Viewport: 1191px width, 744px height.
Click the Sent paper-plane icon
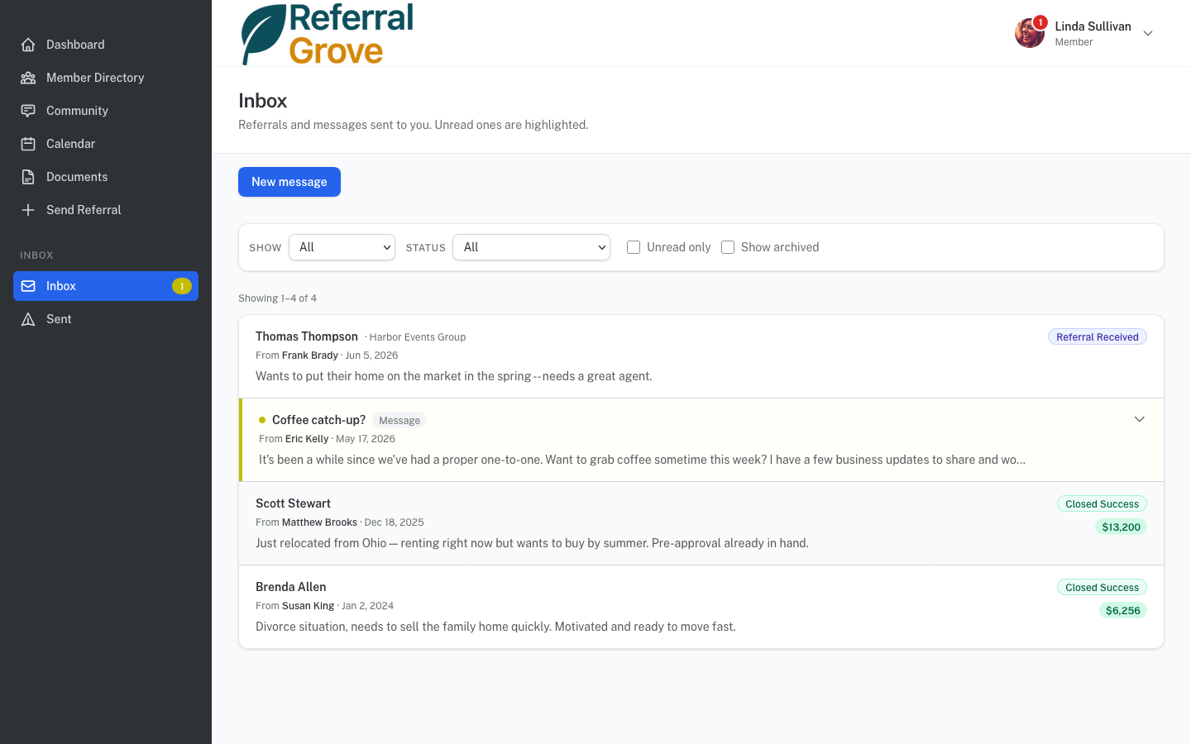tap(28, 319)
